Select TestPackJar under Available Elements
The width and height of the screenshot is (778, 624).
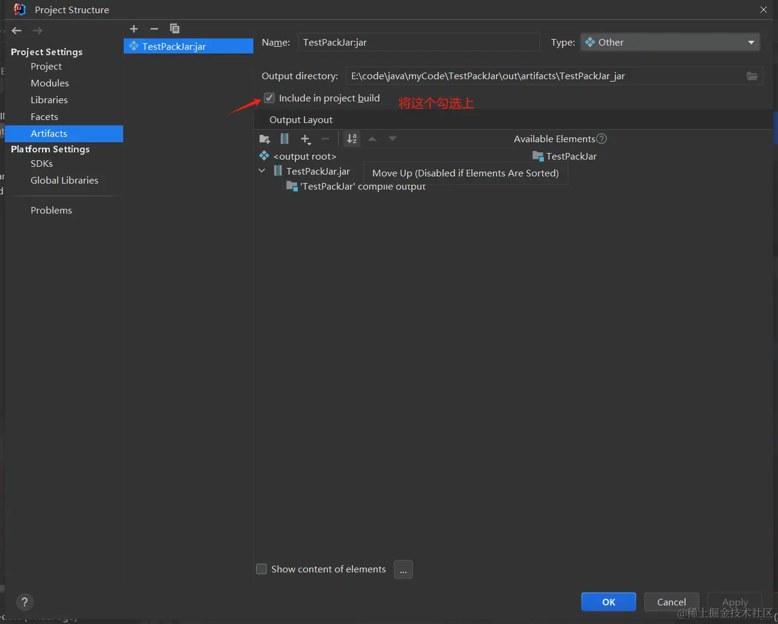571,157
